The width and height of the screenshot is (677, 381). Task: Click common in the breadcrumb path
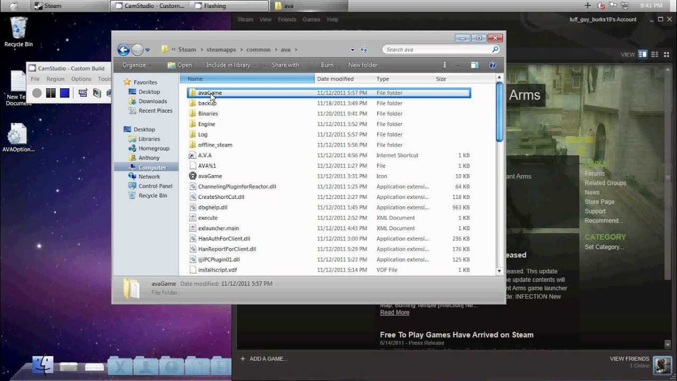258,50
